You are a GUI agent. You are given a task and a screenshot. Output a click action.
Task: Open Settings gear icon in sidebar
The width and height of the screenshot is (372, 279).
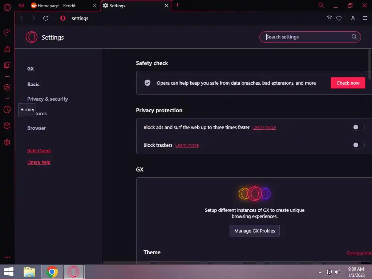tap(7, 142)
